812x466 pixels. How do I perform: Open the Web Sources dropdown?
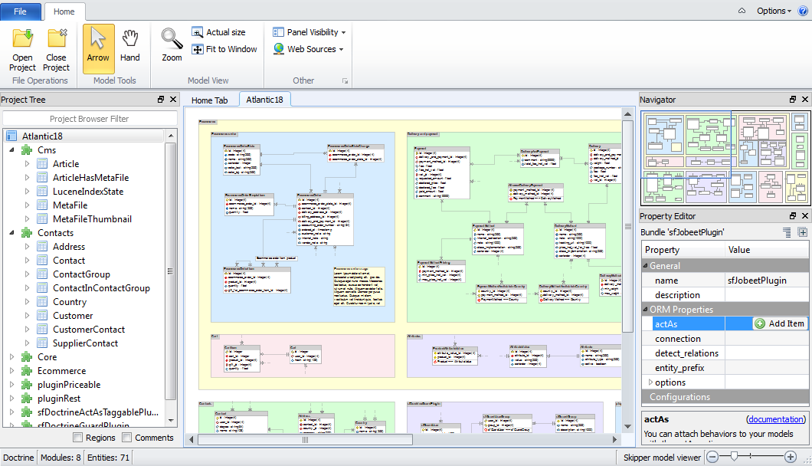click(308, 49)
